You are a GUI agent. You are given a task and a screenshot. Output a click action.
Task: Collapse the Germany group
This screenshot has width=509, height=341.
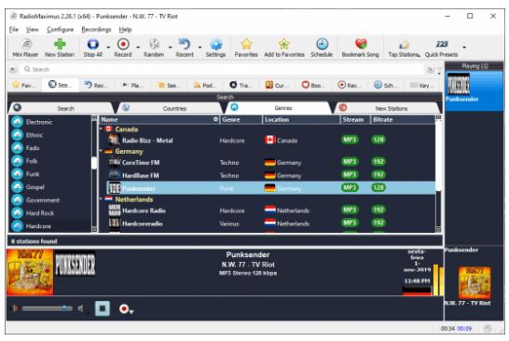(x=101, y=151)
